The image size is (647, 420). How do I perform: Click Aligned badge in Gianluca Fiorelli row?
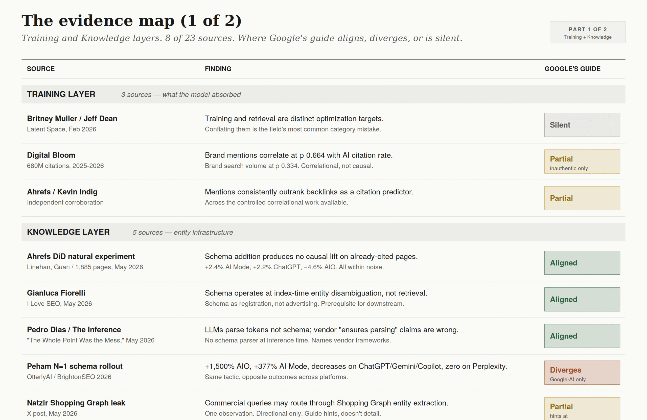(x=582, y=299)
